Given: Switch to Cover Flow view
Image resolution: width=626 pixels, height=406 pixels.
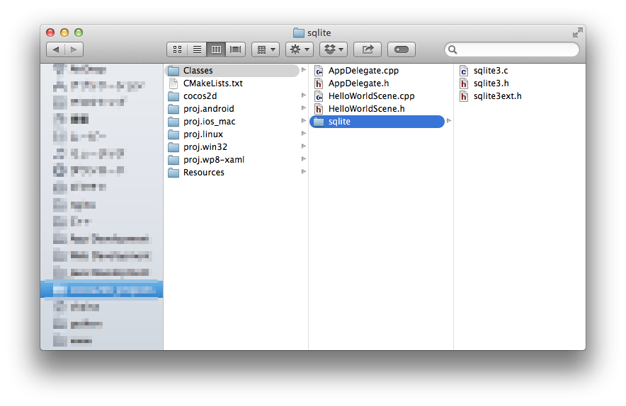Looking at the screenshot, I should (x=236, y=50).
